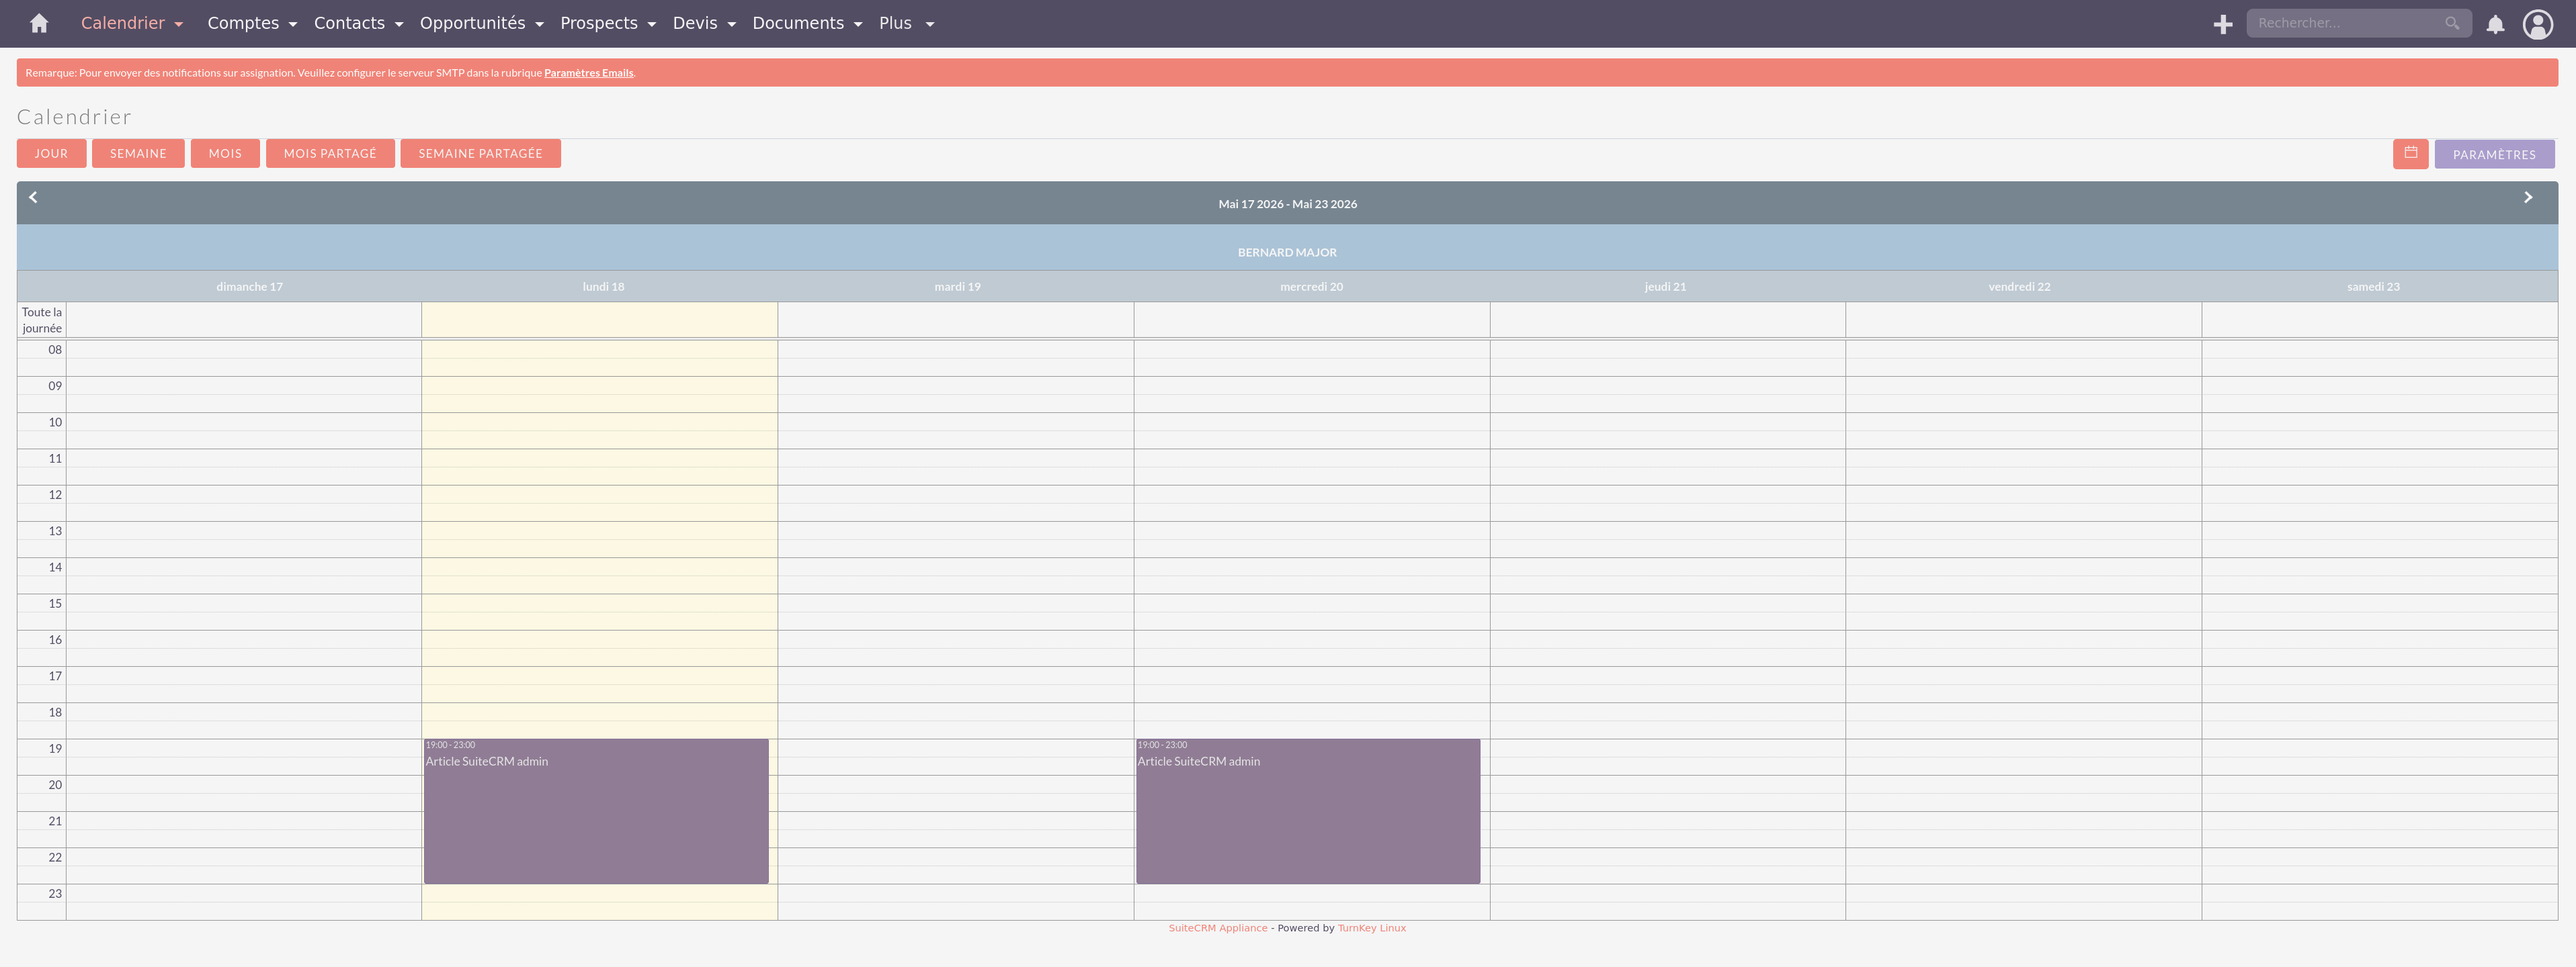The width and height of the screenshot is (2576, 967).
Task: Expand the Prospects dropdown arrow
Action: coord(652,24)
